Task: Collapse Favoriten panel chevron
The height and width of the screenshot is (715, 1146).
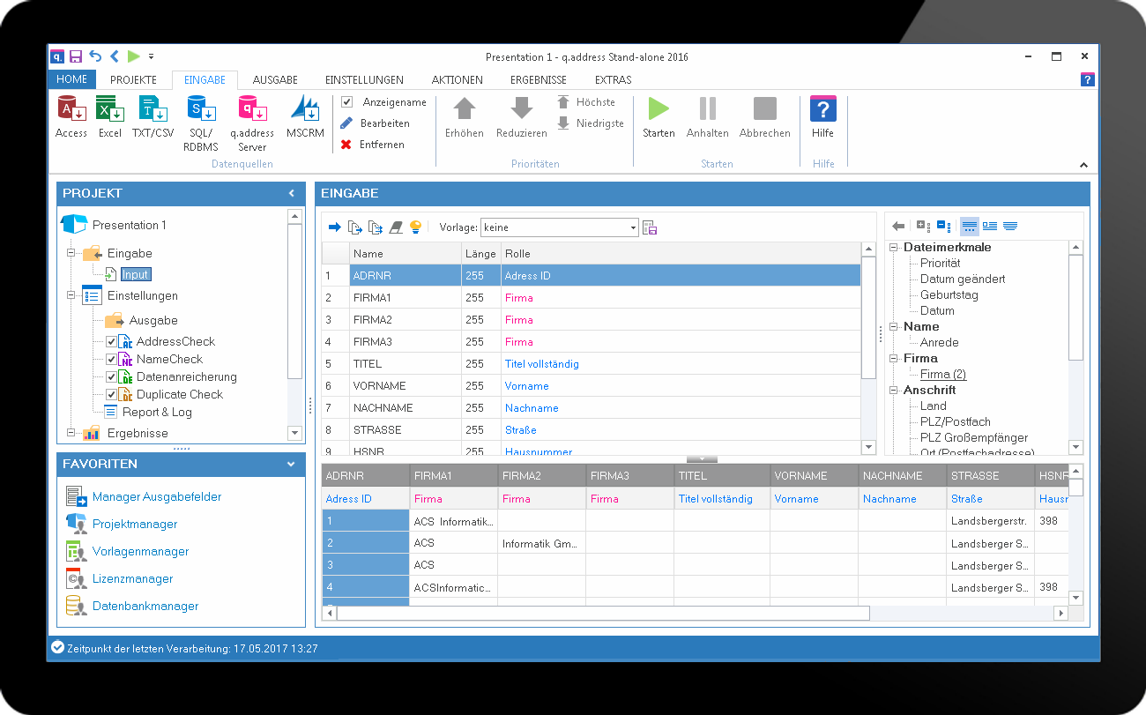Action: coord(292,464)
